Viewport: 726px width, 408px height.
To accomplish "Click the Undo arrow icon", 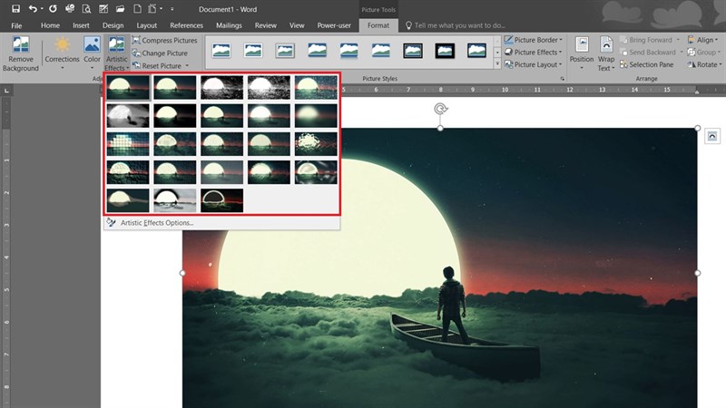I will click(x=34, y=8).
